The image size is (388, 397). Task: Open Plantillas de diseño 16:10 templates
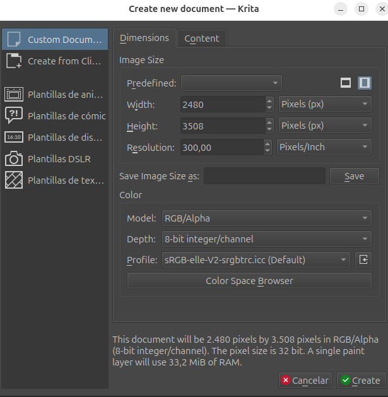[55, 137]
